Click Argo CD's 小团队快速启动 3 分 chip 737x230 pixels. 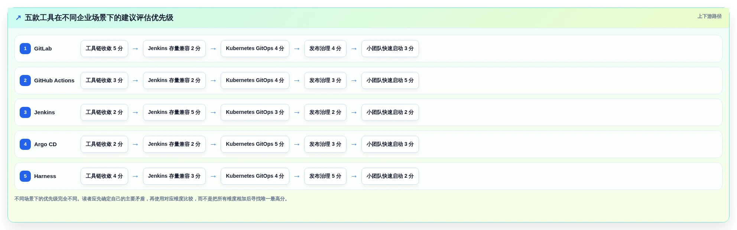click(390, 144)
